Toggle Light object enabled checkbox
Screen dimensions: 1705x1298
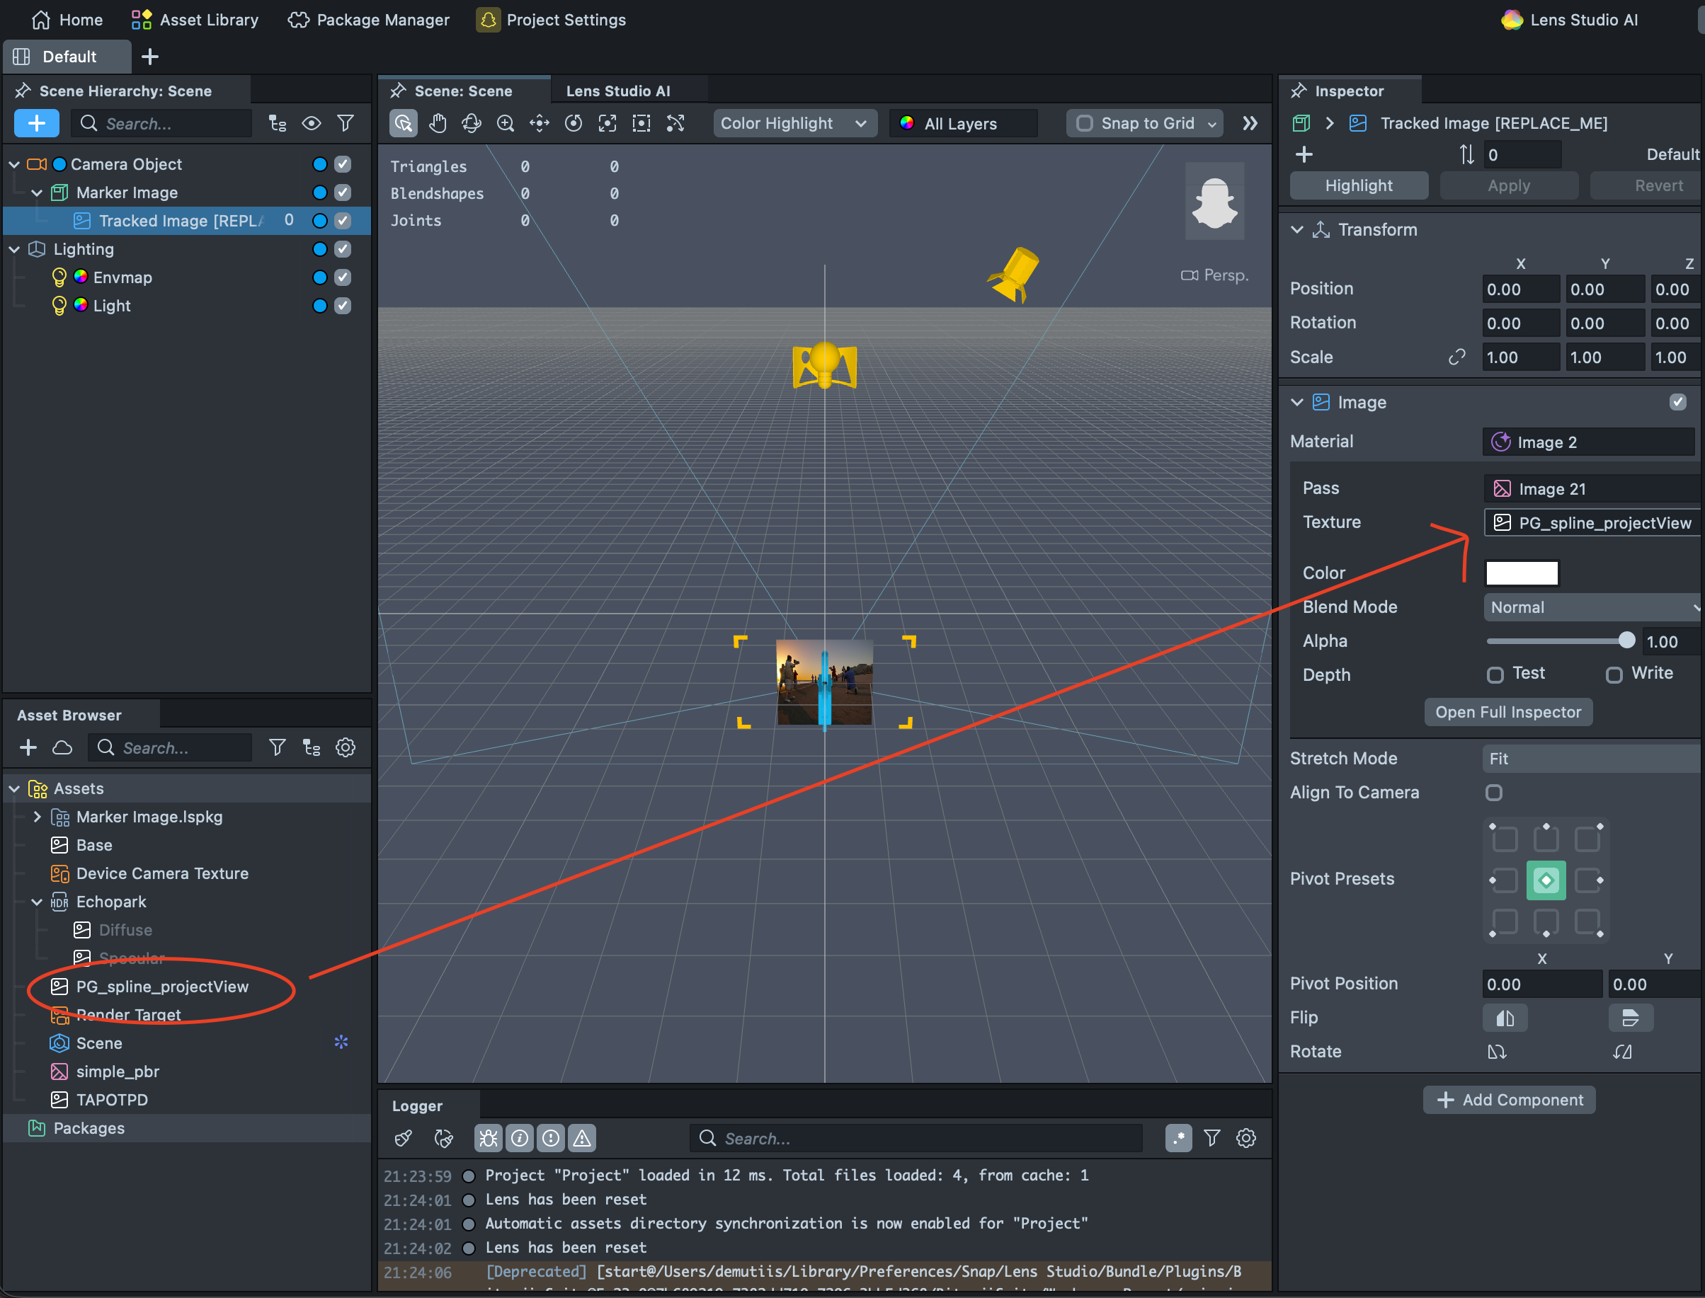[343, 306]
